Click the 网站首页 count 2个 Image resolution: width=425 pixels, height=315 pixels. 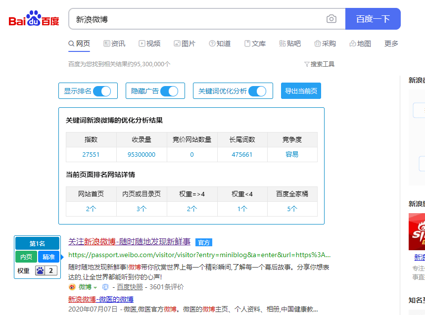[x=91, y=209]
